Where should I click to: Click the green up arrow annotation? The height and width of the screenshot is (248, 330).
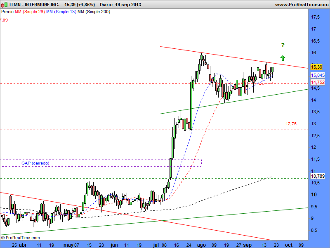pyautogui.click(x=283, y=58)
